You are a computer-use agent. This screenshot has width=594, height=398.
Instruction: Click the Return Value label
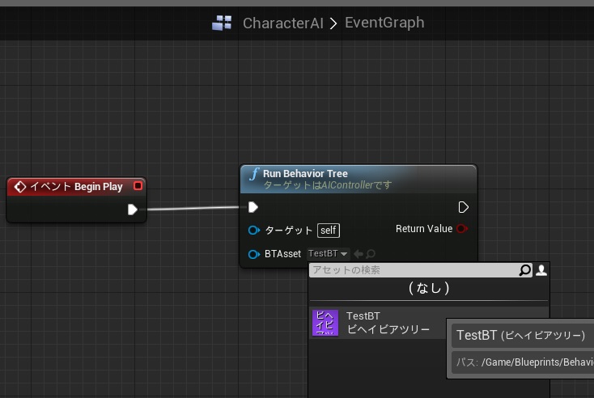(x=424, y=229)
